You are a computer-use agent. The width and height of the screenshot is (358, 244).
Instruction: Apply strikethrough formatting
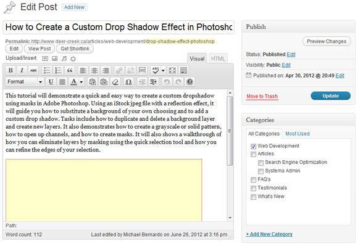pyautogui.click(x=33, y=70)
